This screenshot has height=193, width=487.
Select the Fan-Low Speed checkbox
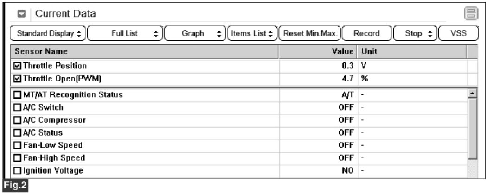point(18,145)
